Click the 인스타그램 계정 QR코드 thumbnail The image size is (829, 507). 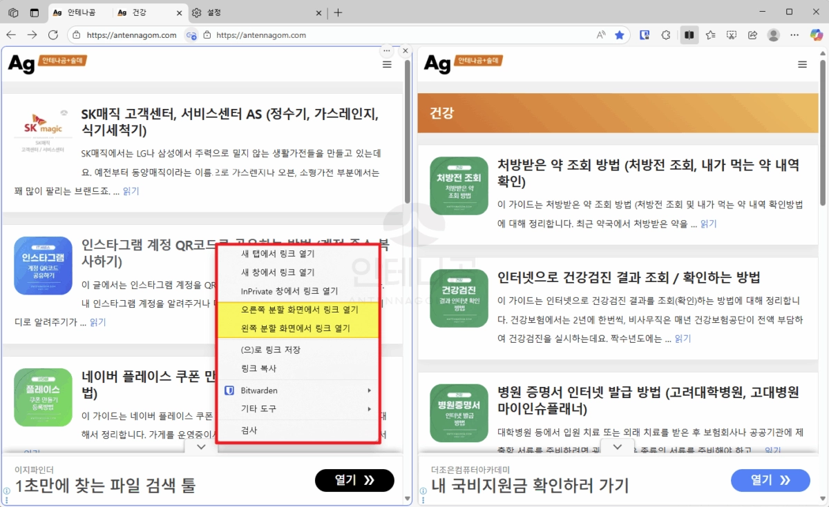coord(43,266)
